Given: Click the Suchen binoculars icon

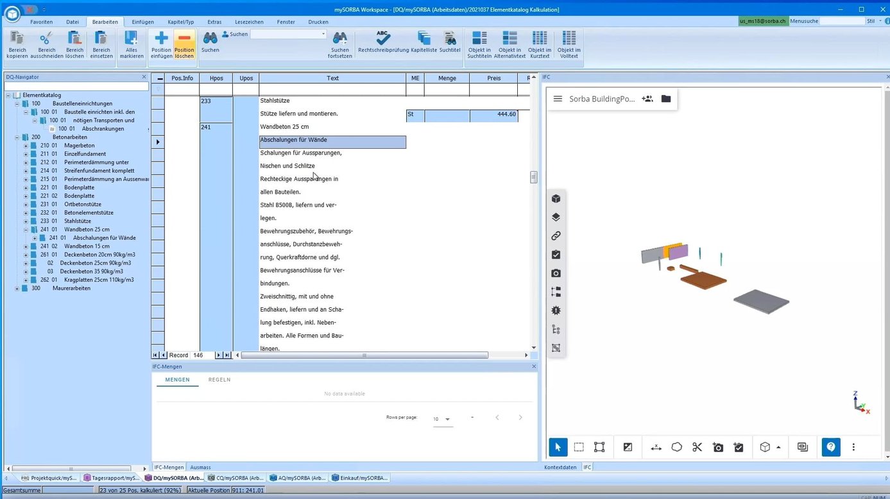Looking at the screenshot, I should (210, 38).
